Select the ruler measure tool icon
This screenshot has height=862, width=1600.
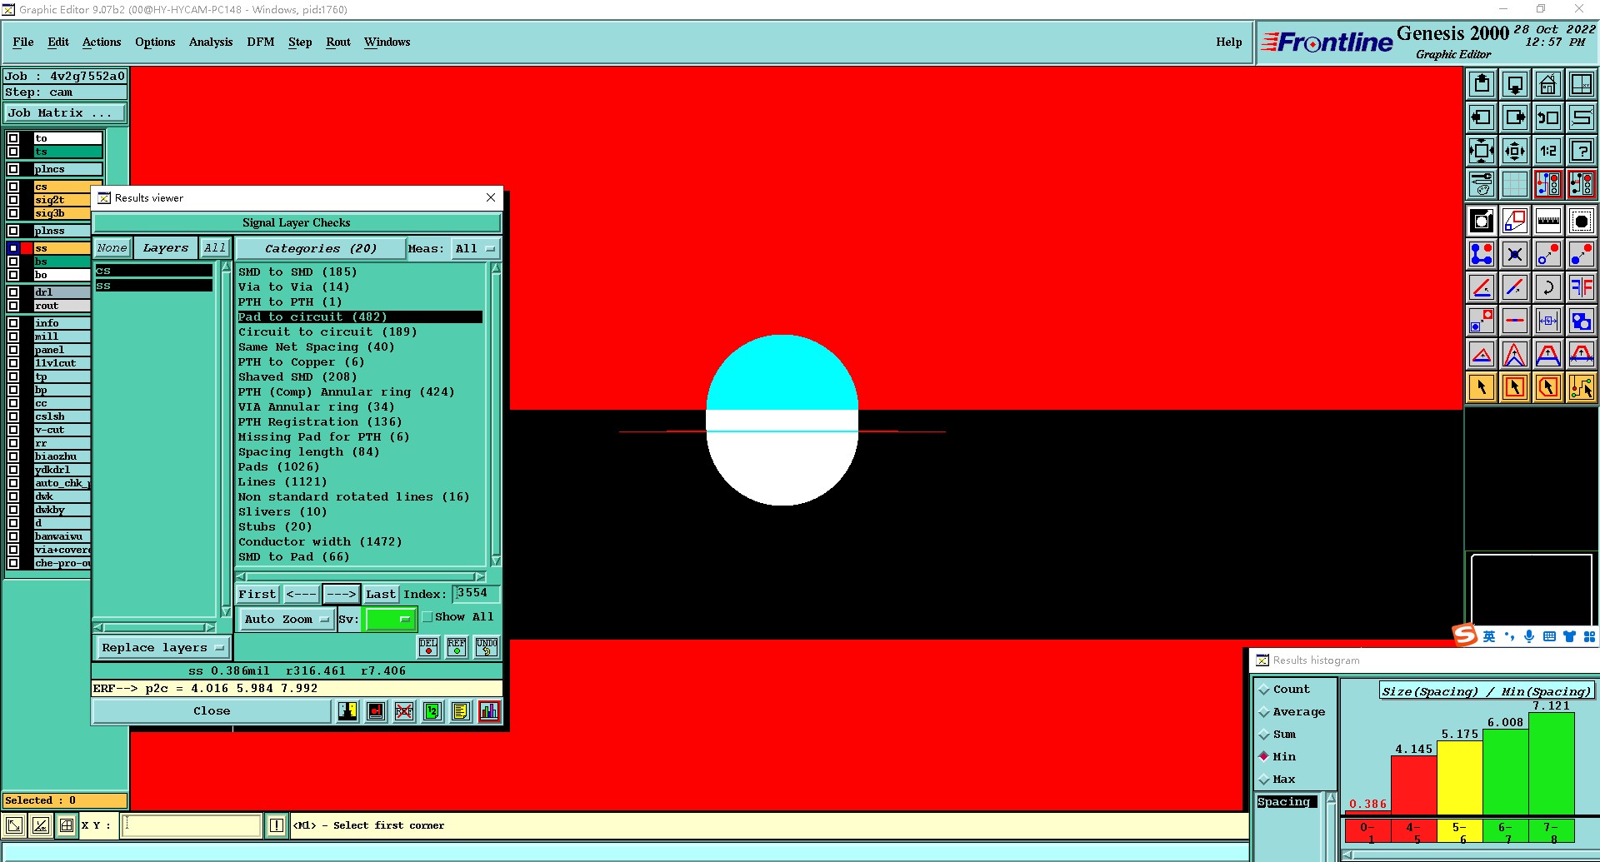[1548, 221]
